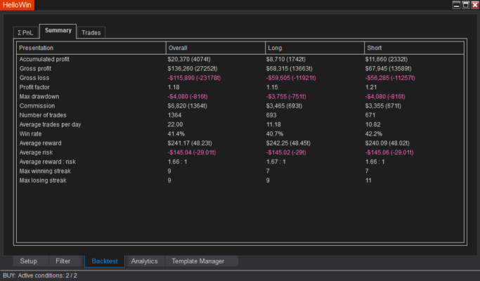Viewport: 480px width, 281px height.
Task: Minimize the HelloWin window
Action: click(456, 5)
